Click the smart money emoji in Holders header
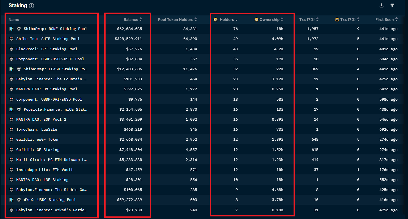This screenshot has height=219, width=408. pos(216,19)
